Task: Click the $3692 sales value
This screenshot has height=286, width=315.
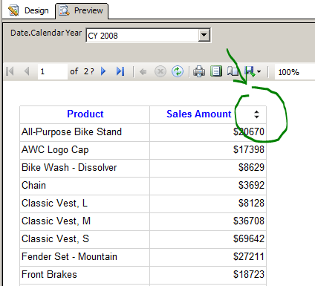Action: tap(251, 185)
